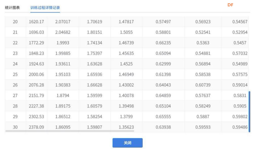Select epoch cell 29
255x149 pixels.
point(15,116)
